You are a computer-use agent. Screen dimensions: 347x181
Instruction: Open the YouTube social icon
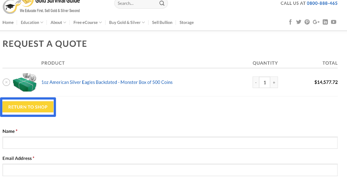coord(333,22)
